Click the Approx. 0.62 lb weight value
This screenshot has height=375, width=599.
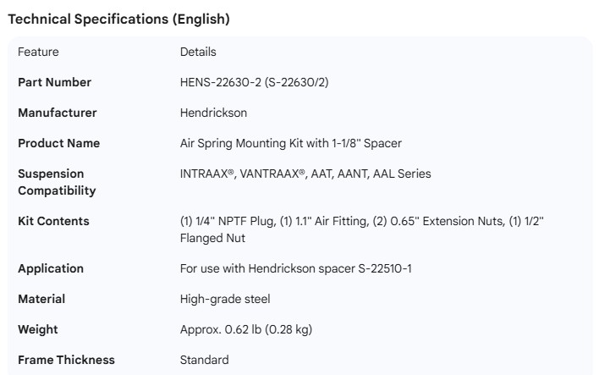tap(251, 330)
